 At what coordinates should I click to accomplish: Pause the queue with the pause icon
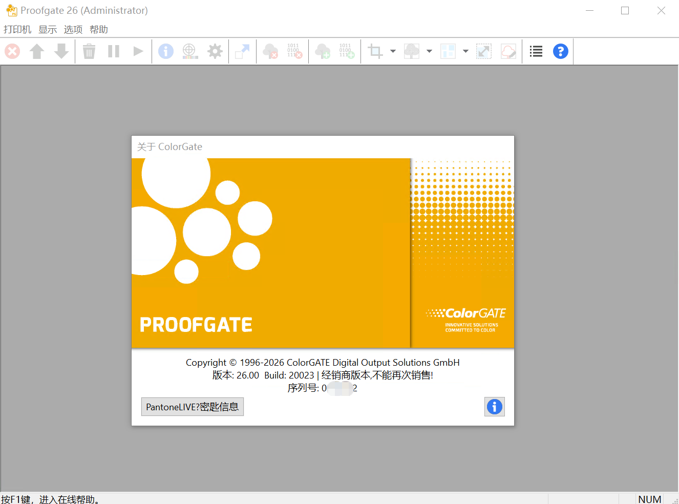(114, 51)
